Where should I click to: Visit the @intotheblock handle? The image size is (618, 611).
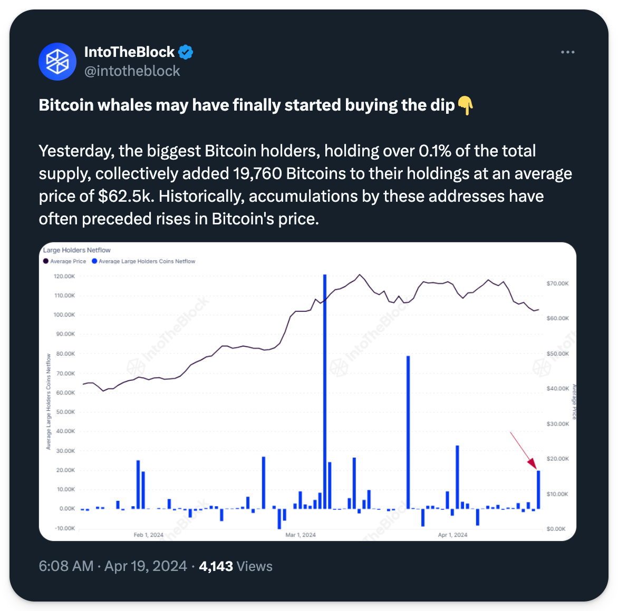click(132, 71)
